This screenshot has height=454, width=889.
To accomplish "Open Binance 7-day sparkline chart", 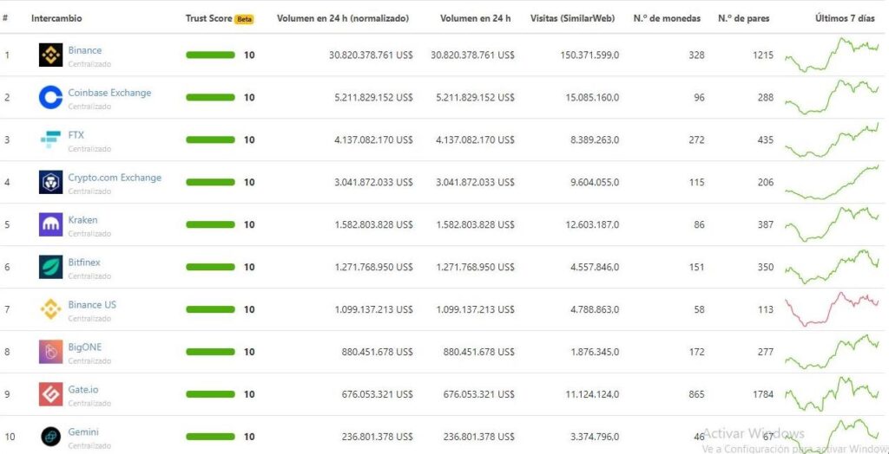I will pyautogui.click(x=832, y=55).
